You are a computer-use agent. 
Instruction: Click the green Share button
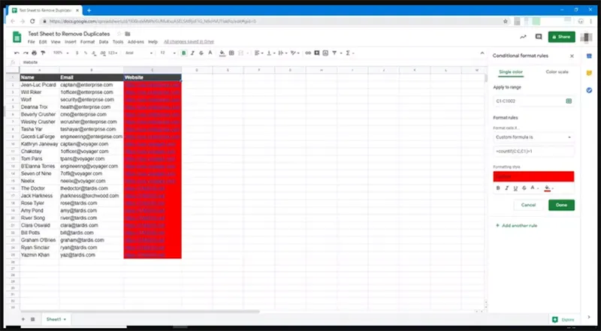(561, 37)
